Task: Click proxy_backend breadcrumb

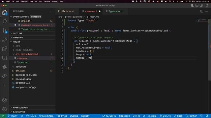Action: 74,17
